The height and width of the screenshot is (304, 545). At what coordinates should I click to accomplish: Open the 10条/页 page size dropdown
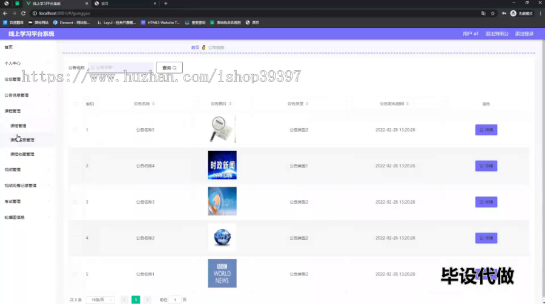(101, 300)
